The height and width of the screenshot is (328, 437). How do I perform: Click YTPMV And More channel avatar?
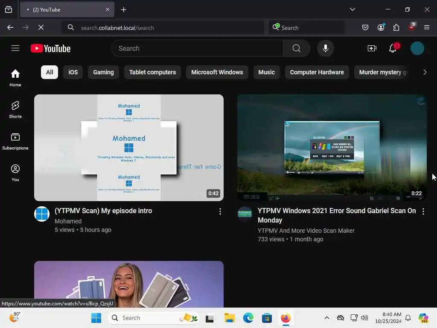click(245, 214)
